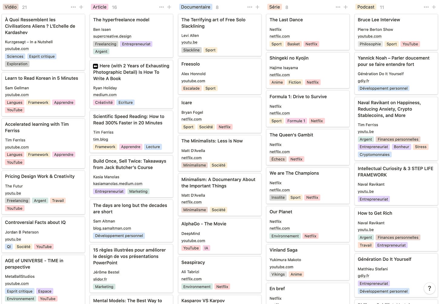The height and width of the screenshot is (304, 441).
Task: Select the Série group label
Action: [274, 7]
